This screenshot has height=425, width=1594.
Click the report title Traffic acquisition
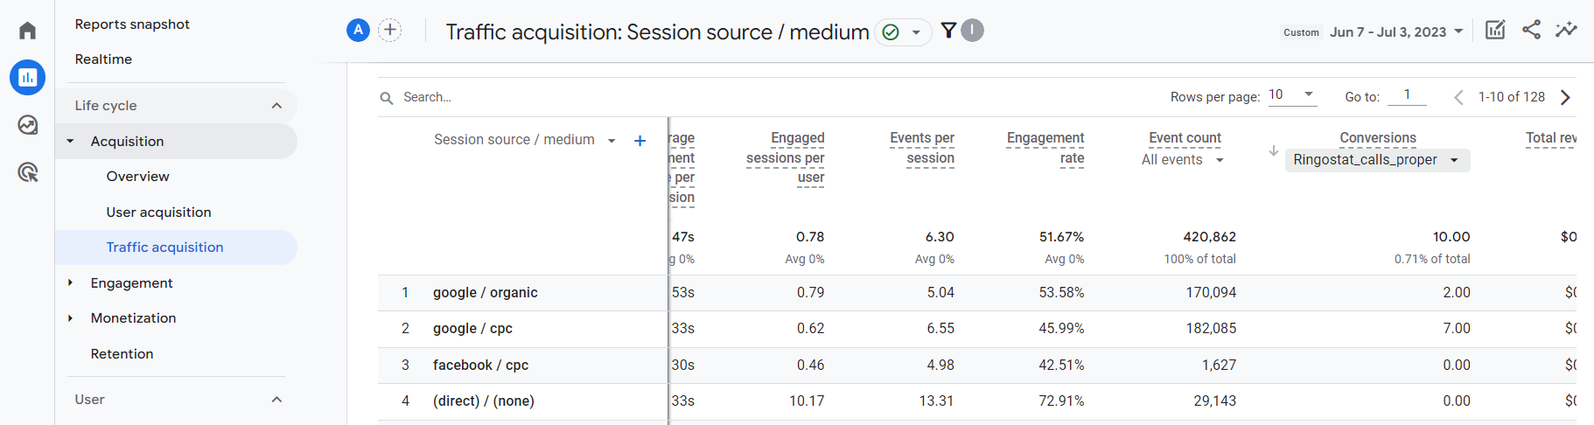[x=657, y=32]
